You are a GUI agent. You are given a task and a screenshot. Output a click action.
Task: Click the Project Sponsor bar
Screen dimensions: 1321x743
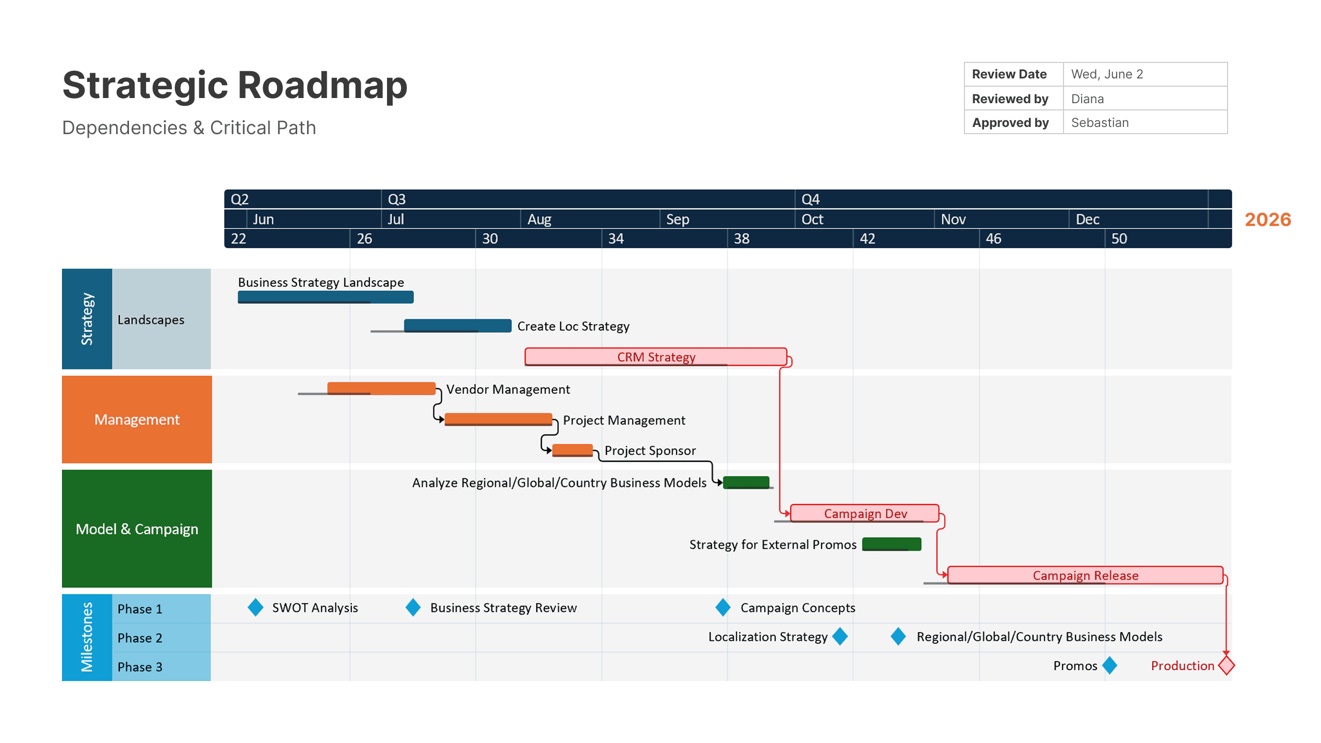(572, 449)
